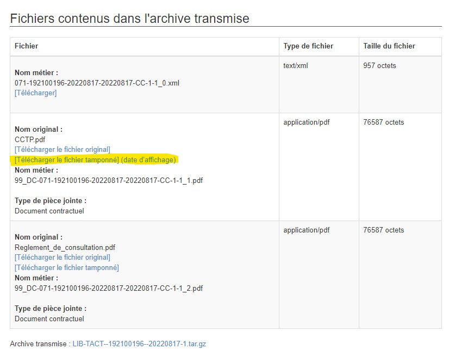The width and height of the screenshot is (449, 355).
Task: Open the LIB-TACT--192100196--20220817-1.tar.gz archive link
Action: coord(139,344)
